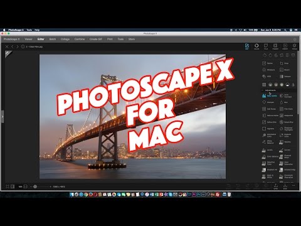Screen dimensions: 301x226
Task: Open the Channel Mixer adjustment
Action: (285, 156)
